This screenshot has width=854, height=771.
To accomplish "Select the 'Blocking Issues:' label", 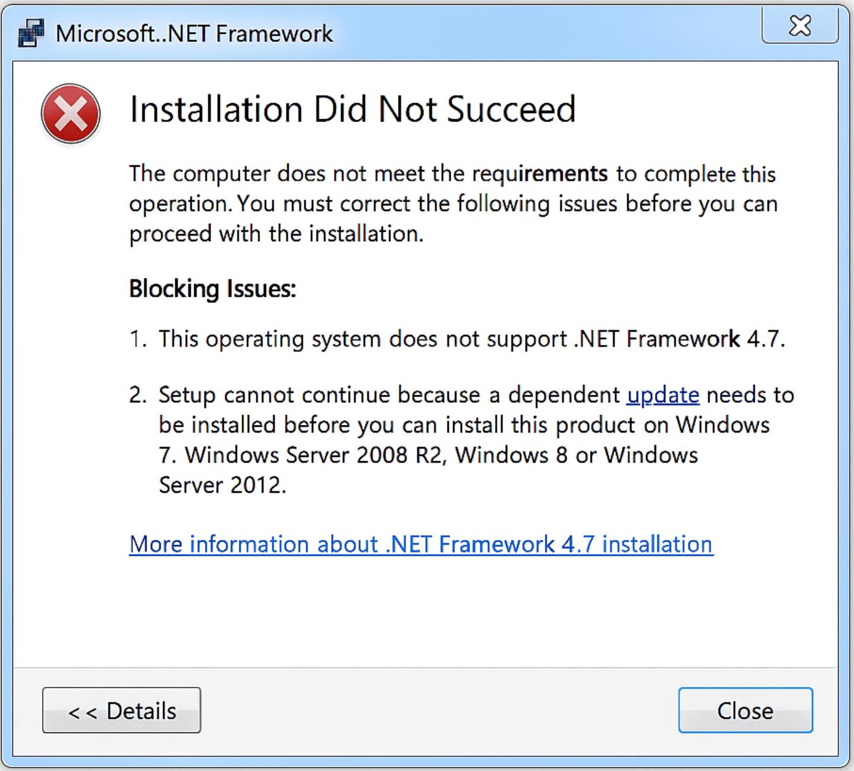I will [212, 289].
